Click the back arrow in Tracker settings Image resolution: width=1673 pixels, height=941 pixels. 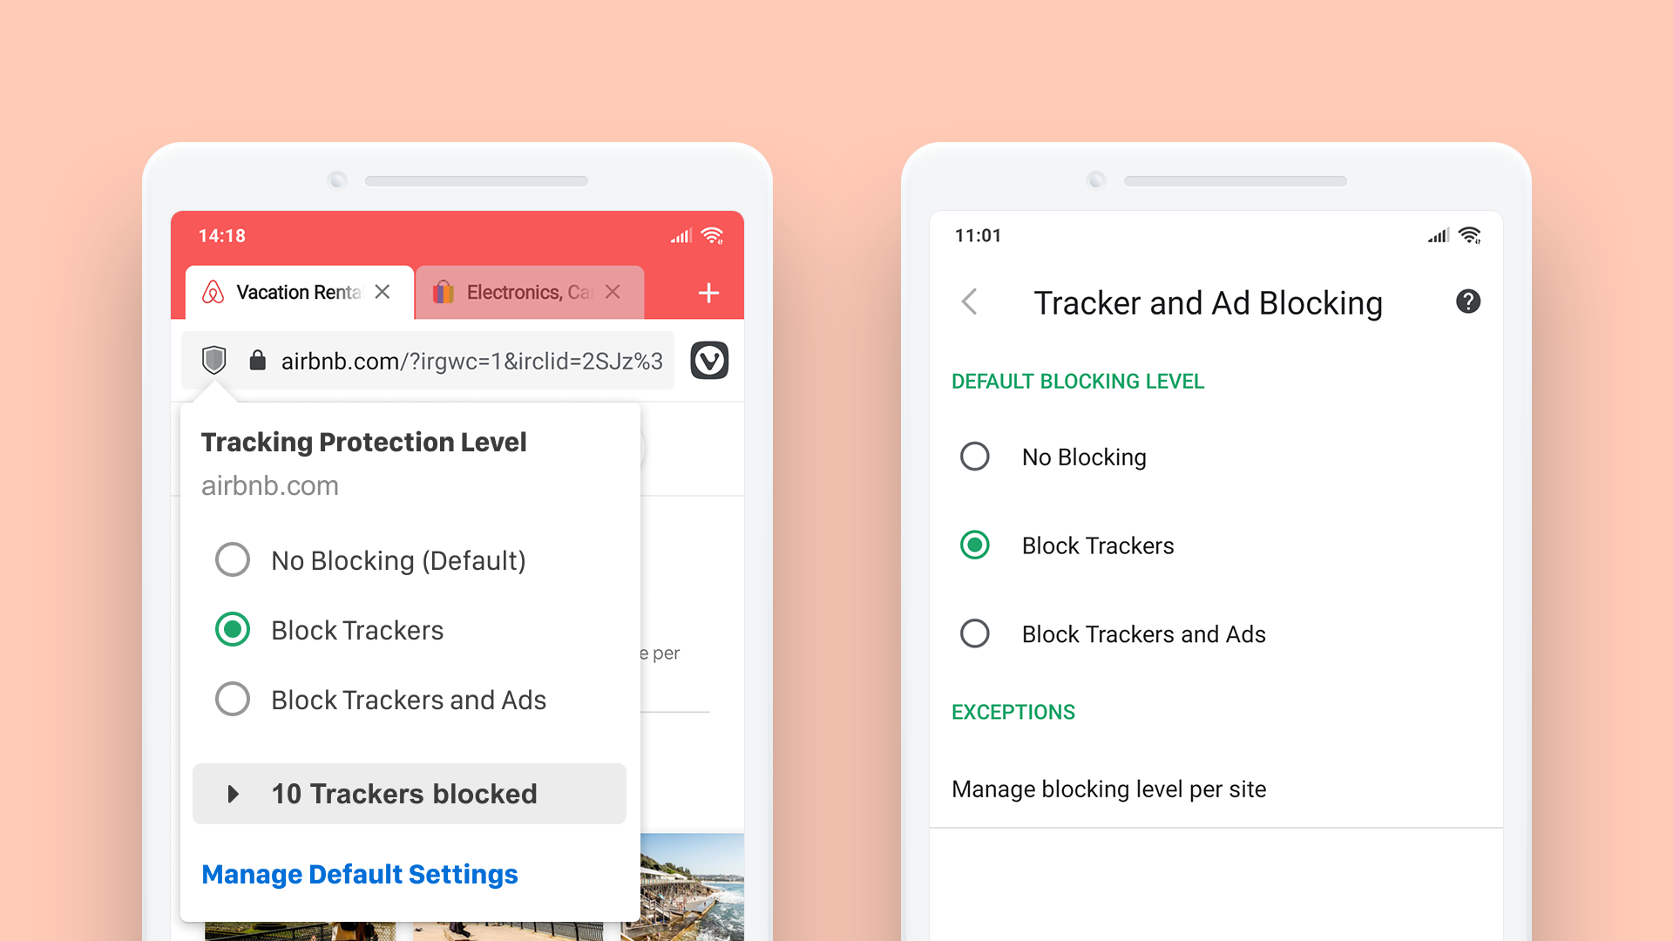tap(969, 301)
